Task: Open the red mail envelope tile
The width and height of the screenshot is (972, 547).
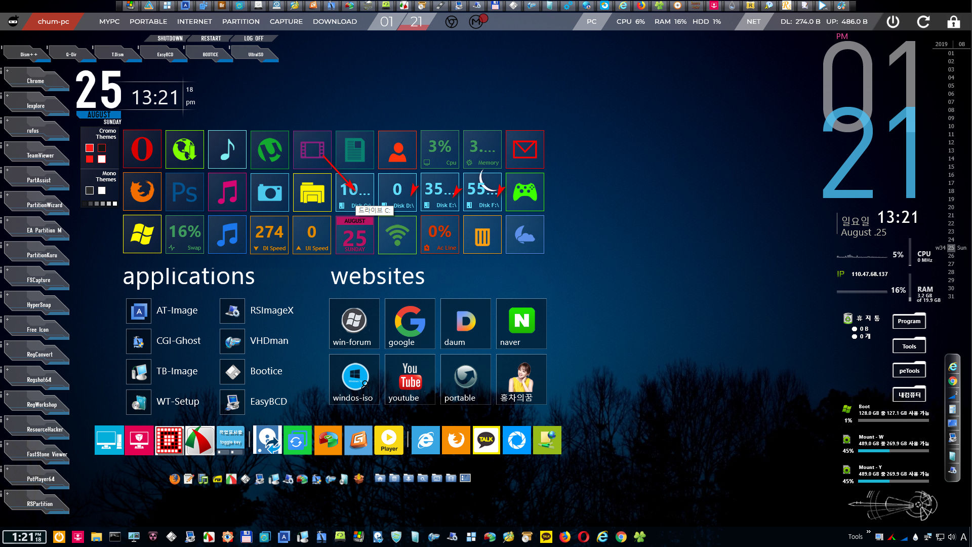Action: pos(525,149)
